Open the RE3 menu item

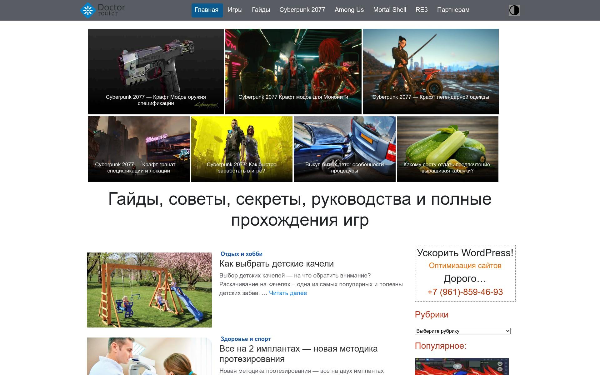click(422, 10)
